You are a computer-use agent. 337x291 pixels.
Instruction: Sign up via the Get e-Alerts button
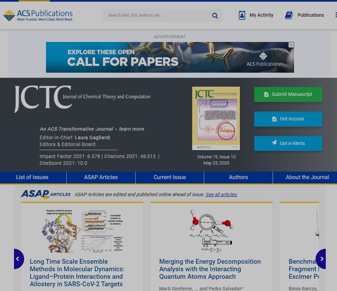[x=288, y=143]
